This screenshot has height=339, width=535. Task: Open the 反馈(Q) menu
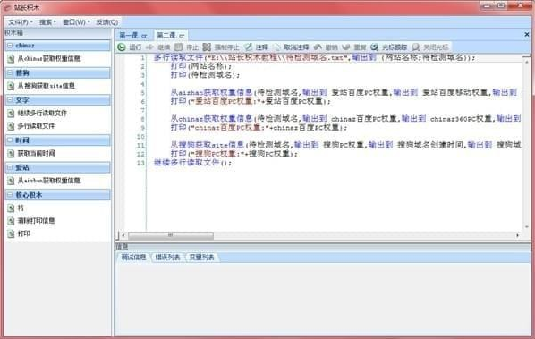(x=106, y=22)
